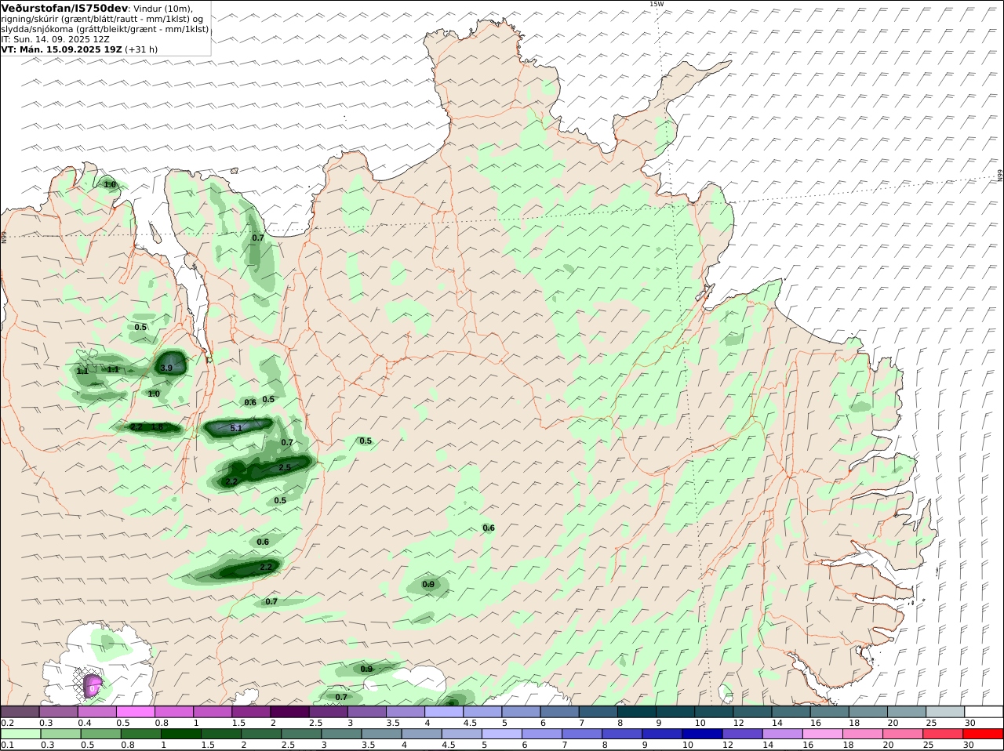1004x751 pixels.
Task: Click the light periwinkle swatch at 4 in the top legend
Action: pos(443,711)
